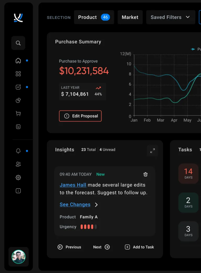
Task: Adjust the Urgency level indicator
Action: tap(89, 227)
